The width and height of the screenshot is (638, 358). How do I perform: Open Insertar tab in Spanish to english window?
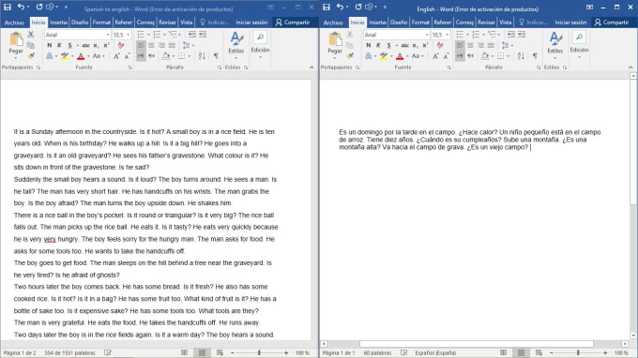pyautogui.click(x=59, y=22)
